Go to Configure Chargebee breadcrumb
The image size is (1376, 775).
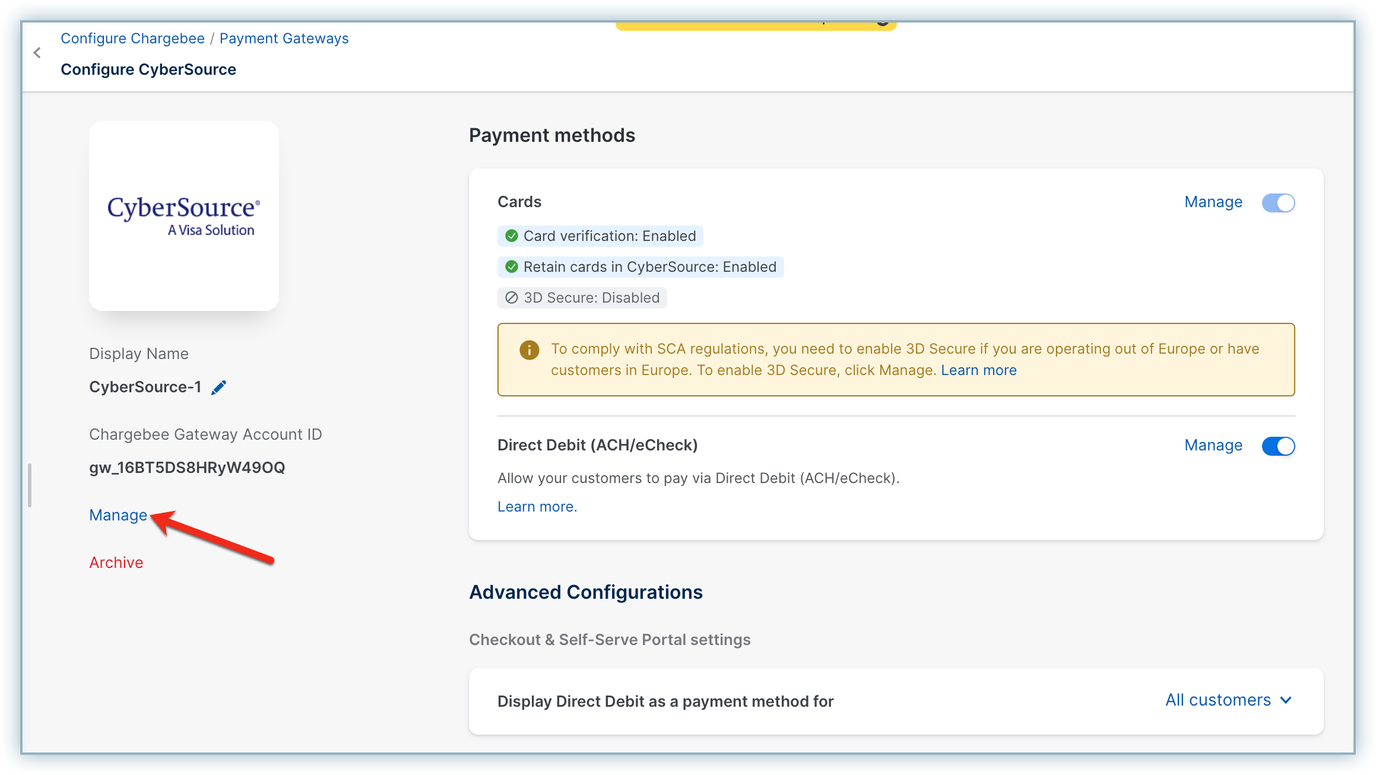pos(132,39)
